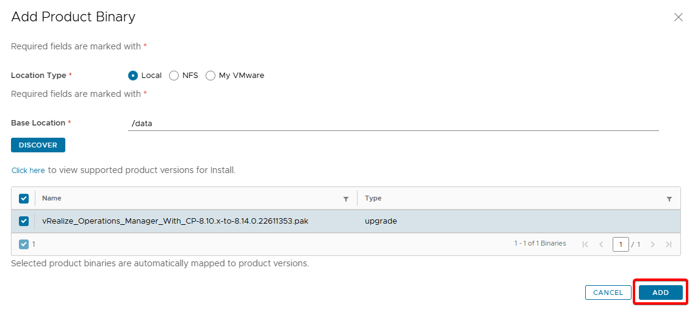The height and width of the screenshot is (312, 695).
Task: Open the 'Click here' supported versions link
Action: coord(28,171)
